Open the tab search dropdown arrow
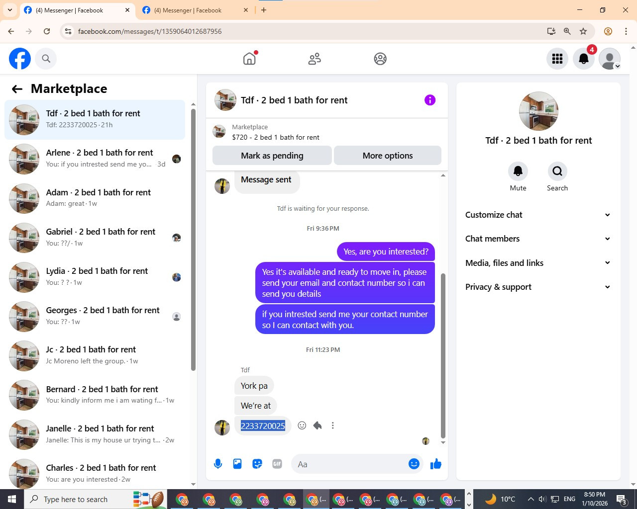637x509 pixels. (x=9, y=10)
